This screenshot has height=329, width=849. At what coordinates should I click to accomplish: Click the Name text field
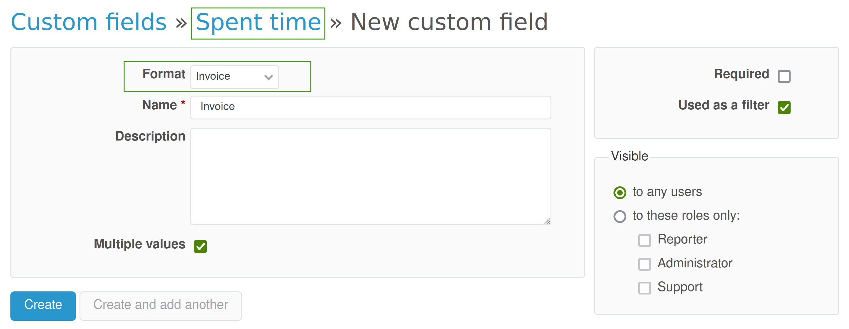[x=370, y=107]
